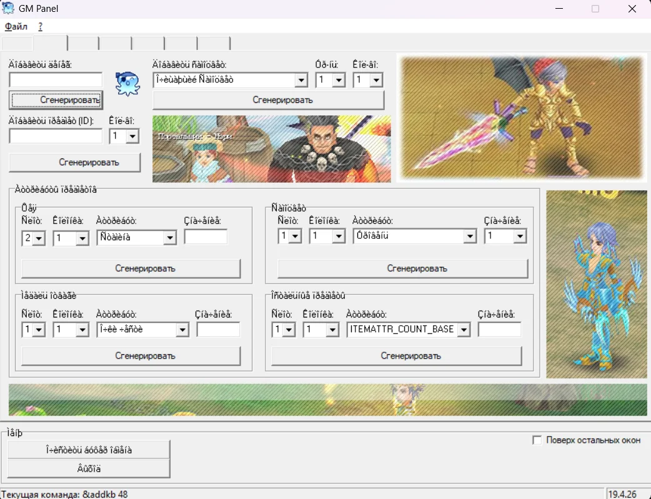This screenshot has height=499, width=651.
Task: Expand the slot dropdown showing value 2
Action: click(x=39, y=238)
